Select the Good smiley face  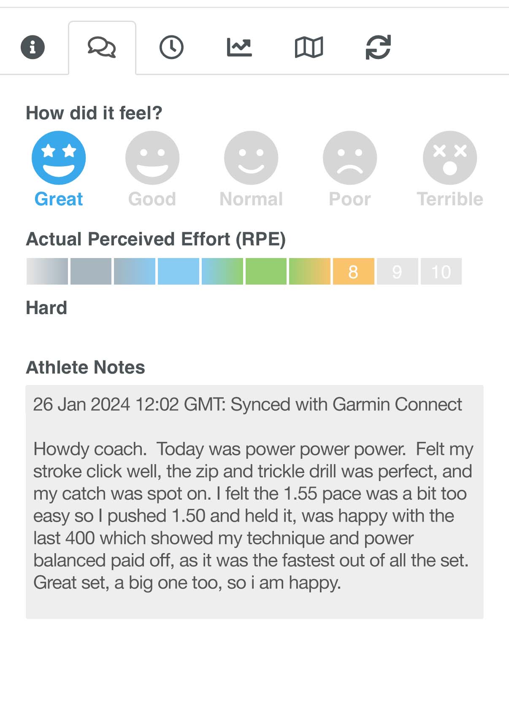(152, 158)
